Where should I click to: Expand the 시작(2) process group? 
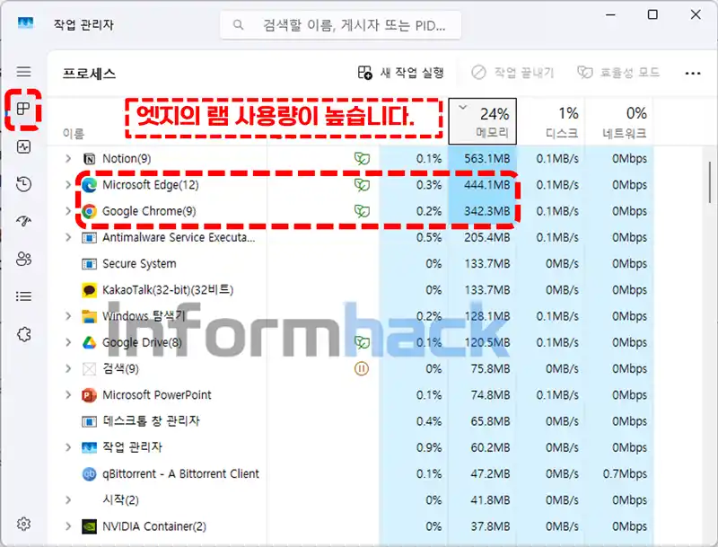[68, 499]
